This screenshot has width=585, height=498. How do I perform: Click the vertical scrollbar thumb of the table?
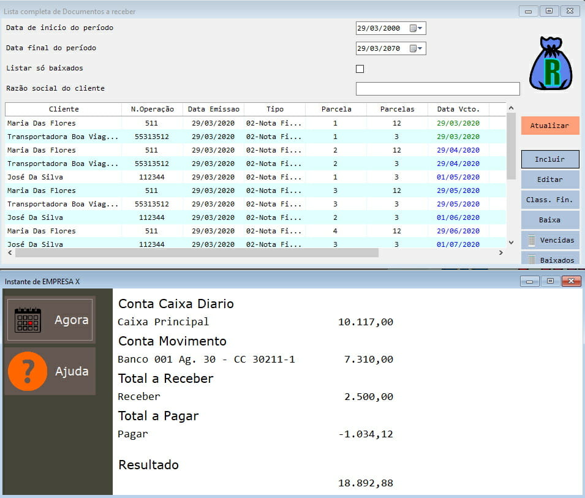[x=511, y=146]
